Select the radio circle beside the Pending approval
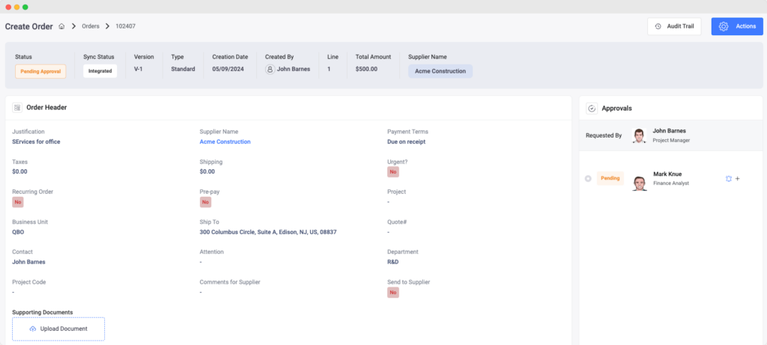 tap(588, 179)
